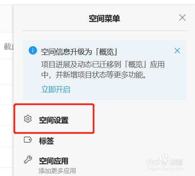This screenshot has height=176, width=195.
Task: Click the 空间菜单 panel heading
Action: pyautogui.click(x=105, y=19)
